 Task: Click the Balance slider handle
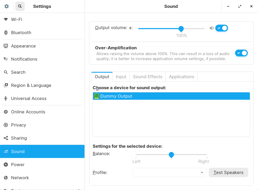point(171,155)
